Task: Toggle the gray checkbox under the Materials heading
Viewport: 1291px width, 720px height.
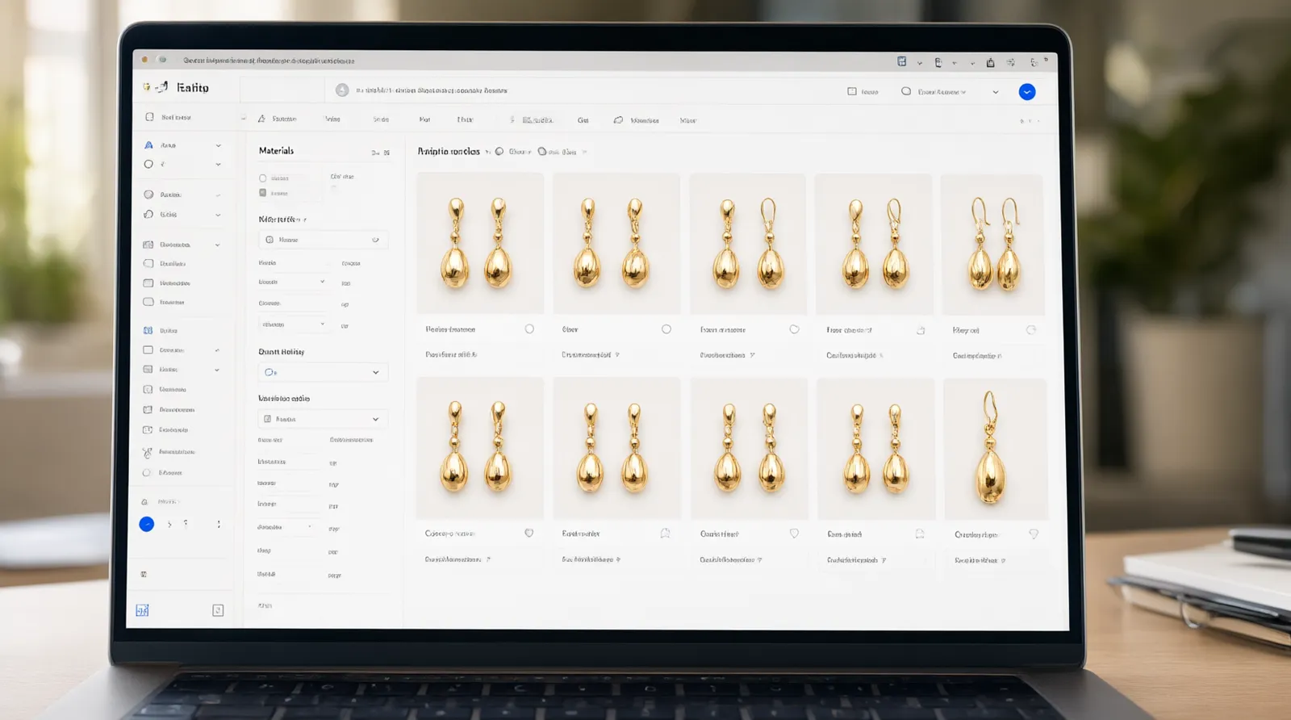Action: pyautogui.click(x=263, y=193)
